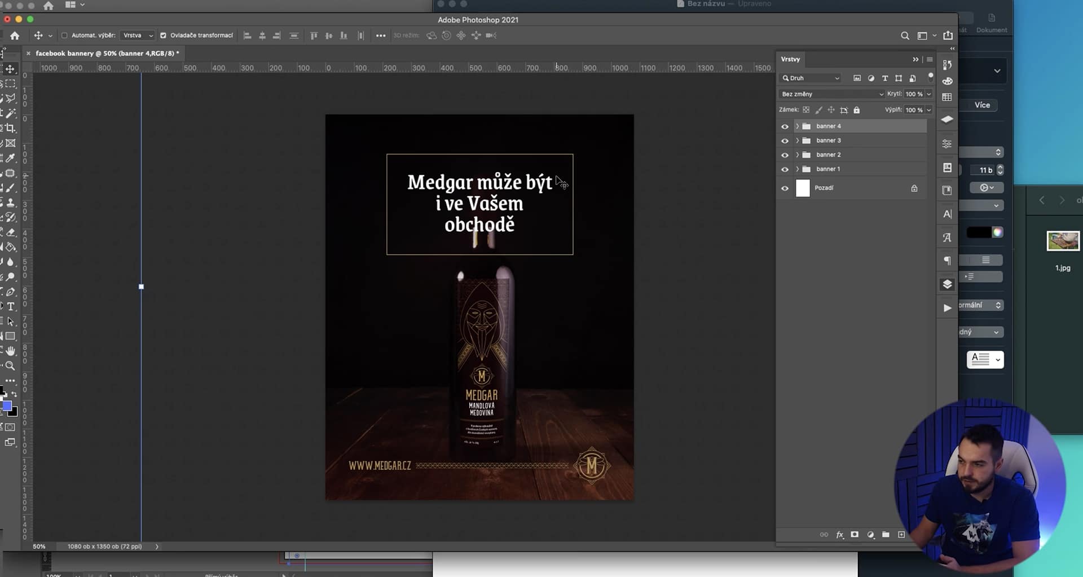Select the Clone Stamp tool
The width and height of the screenshot is (1083, 577).
point(10,202)
